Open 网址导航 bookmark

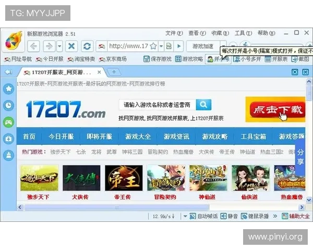click(x=18, y=59)
